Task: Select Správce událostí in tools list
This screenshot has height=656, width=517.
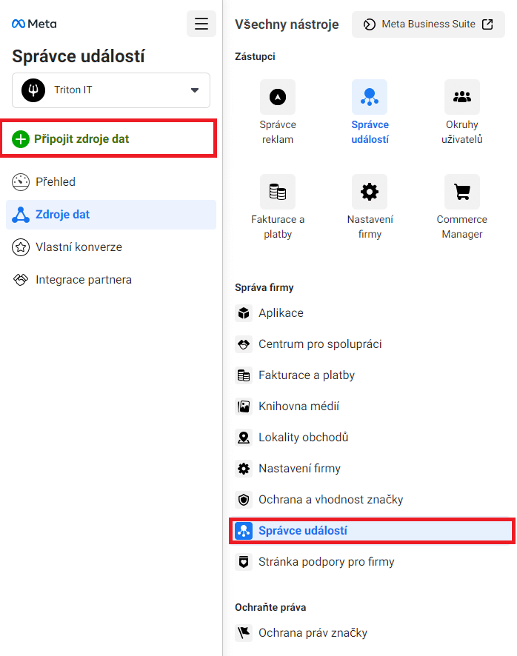Action: pyautogui.click(x=302, y=531)
